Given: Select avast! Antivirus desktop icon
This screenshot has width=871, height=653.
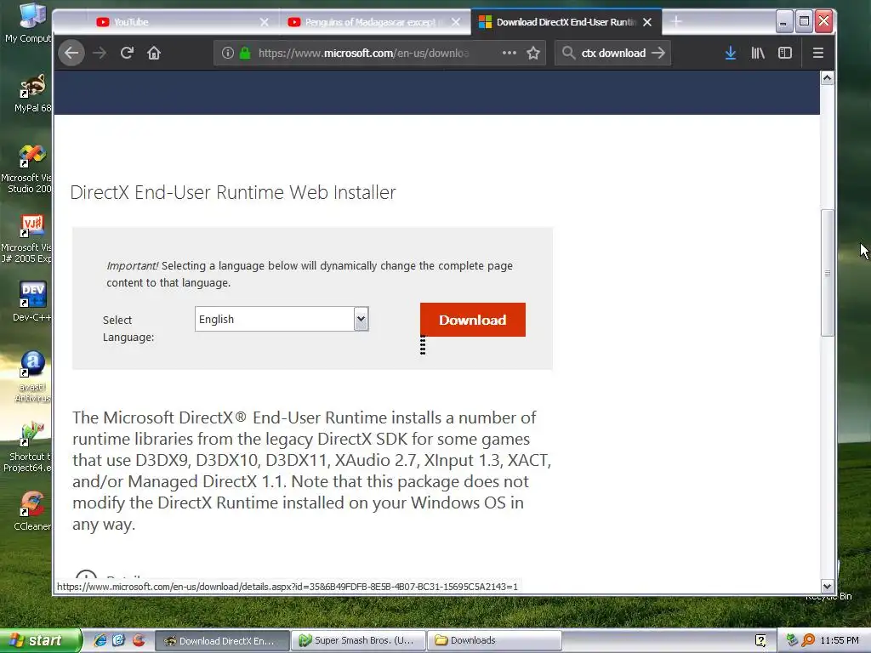Looking at the screenshot, I should (32, 377).
